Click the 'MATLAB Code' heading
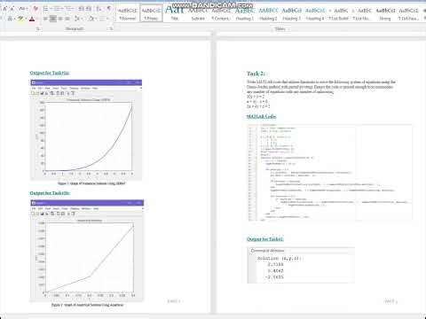Viewport: 426px width, 319px height. [262, 117]
